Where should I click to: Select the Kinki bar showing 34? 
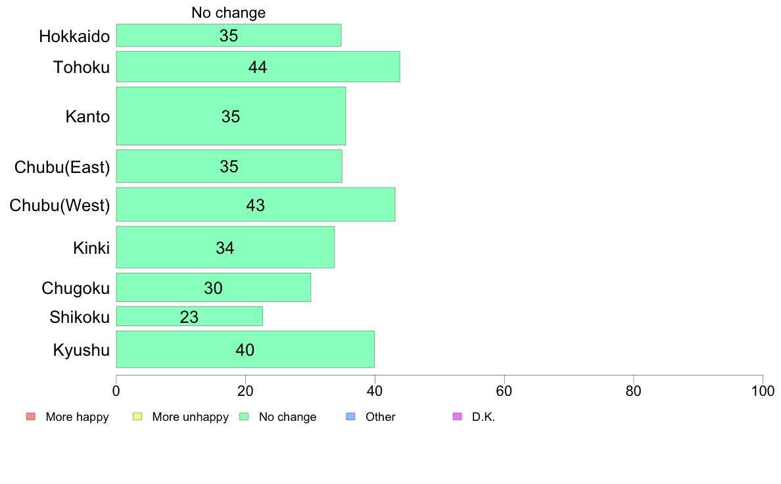click(x=225, y=247)
